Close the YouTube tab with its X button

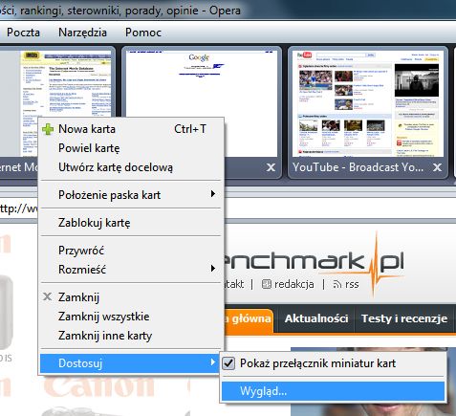438,167
